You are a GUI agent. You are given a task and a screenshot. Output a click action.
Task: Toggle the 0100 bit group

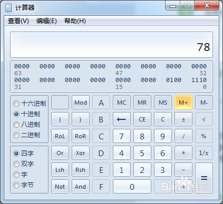click(173, 80)
